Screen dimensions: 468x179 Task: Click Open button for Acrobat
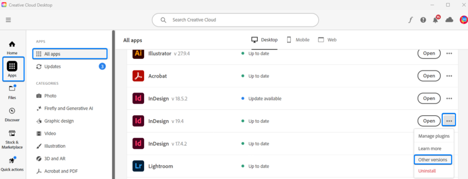(x=429, y=76)
